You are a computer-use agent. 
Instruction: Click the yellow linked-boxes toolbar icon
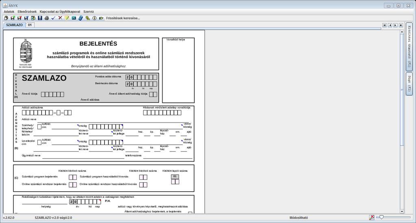(x=88, y=18)
